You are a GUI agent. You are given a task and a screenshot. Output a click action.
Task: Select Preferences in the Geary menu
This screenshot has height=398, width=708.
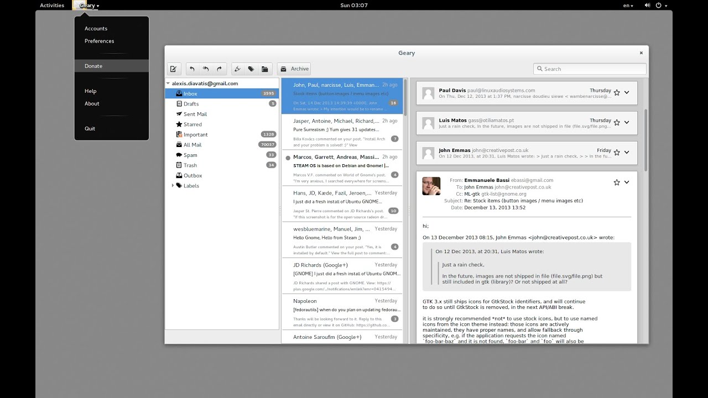tap(112, 41)
